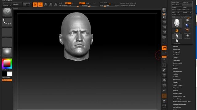
Task: Click the Projection Master button
Action: [7, 5]
